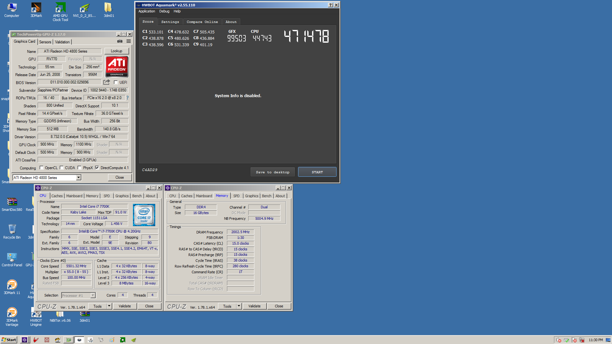The height and width of the screenshot is (344, 612).
Task: Click the Action Center flag tray icon
Action: point(574,340)
